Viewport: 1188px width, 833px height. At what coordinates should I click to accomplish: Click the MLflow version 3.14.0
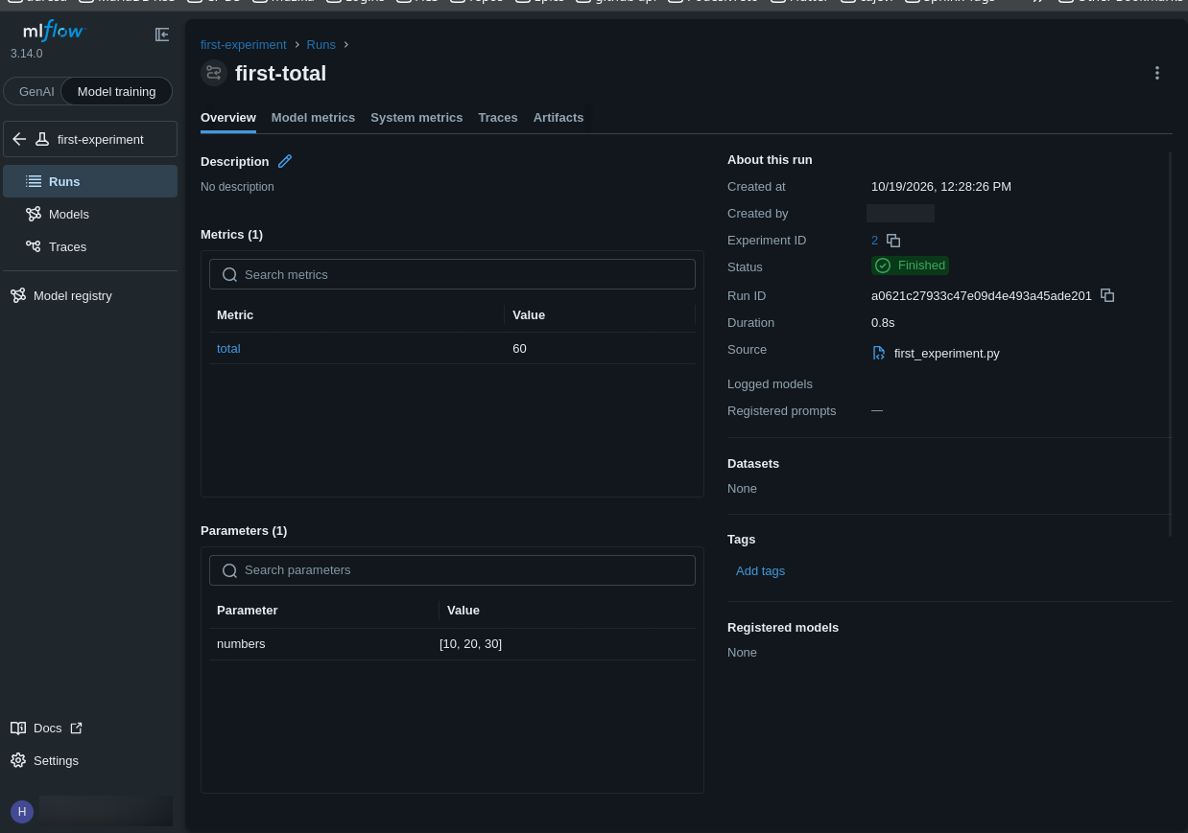(x=27, y=54)
